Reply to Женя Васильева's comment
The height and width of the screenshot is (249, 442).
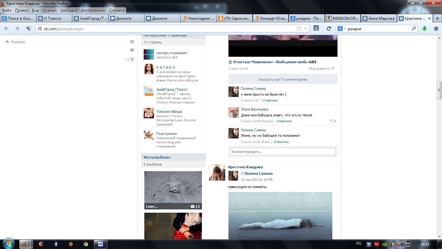(x=284, y=121)
